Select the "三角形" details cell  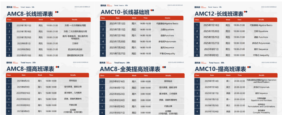click(x=75, y=43)
